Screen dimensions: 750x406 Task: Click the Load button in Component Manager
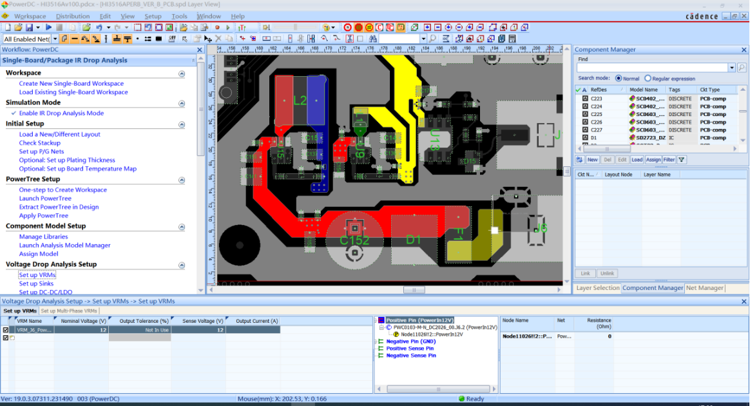637,160
